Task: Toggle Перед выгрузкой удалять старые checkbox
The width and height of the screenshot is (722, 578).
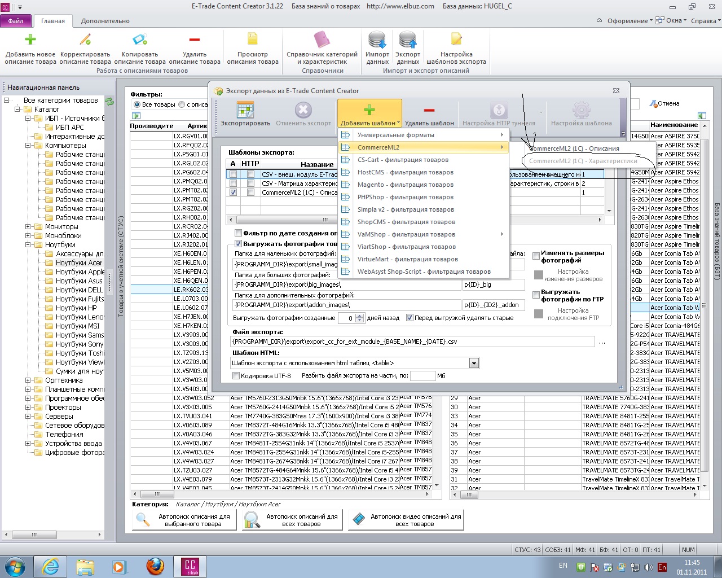Action: (410, 318)
